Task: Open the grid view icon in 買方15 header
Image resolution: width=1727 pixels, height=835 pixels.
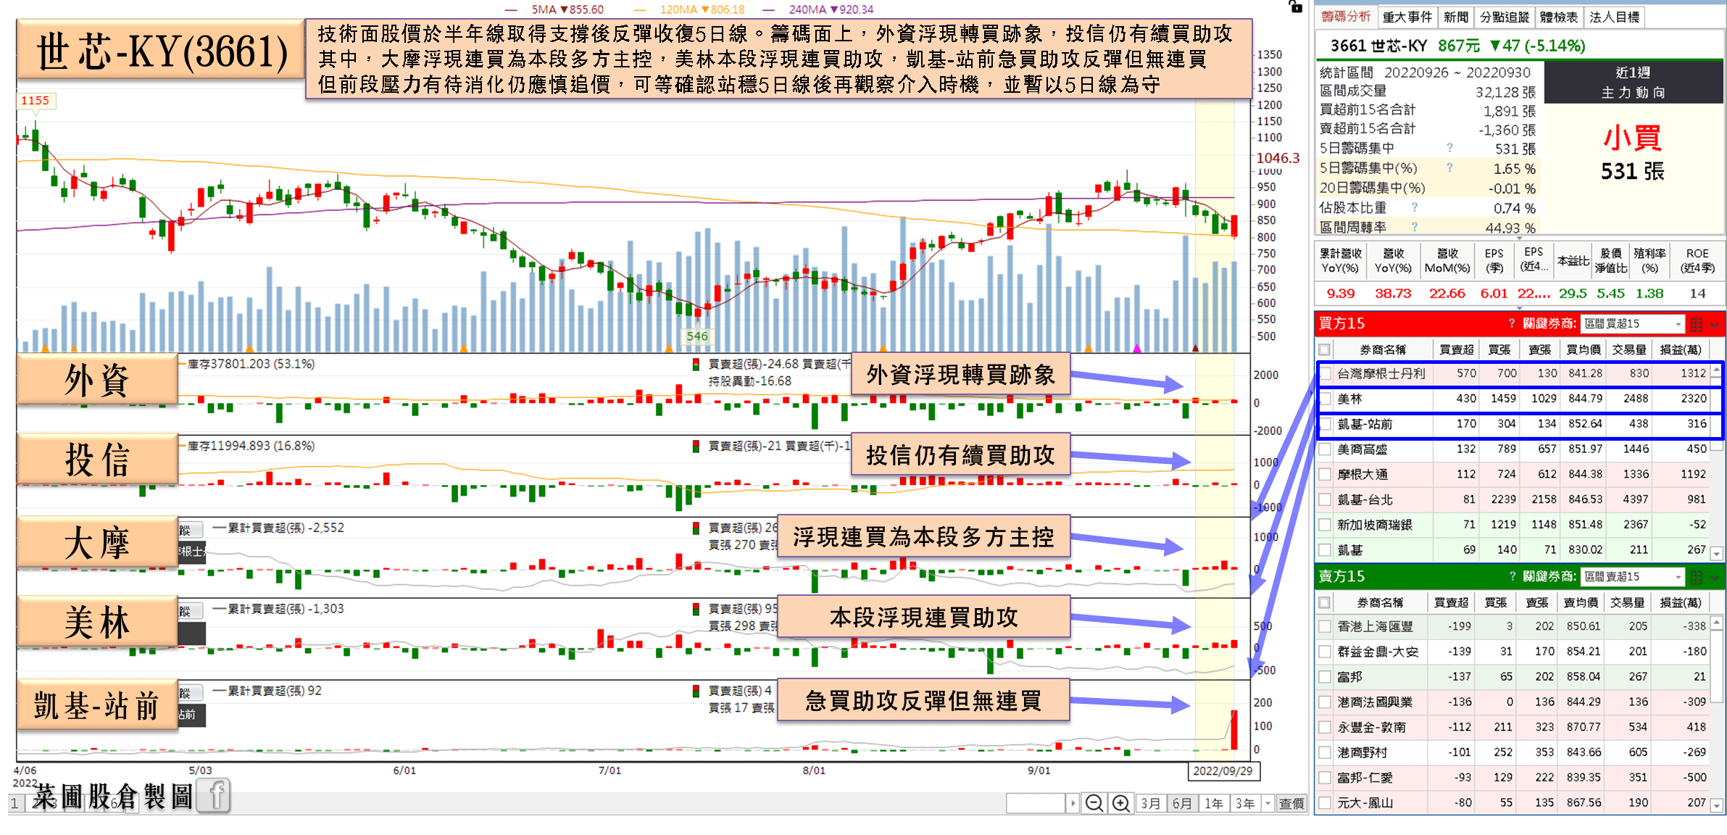Action: (1696, 324)
